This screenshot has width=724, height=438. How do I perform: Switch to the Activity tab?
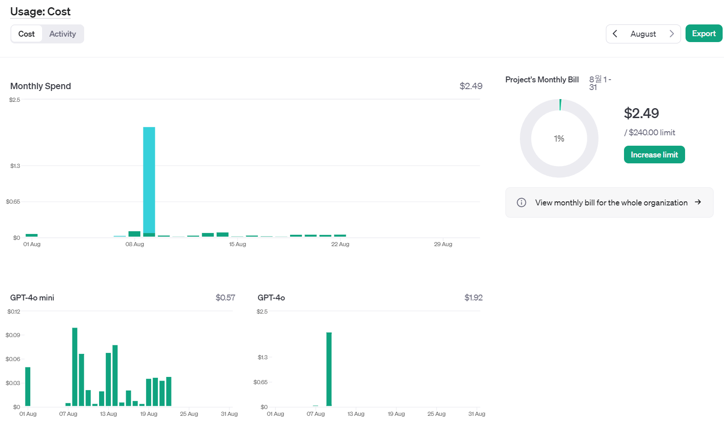(x=62, y=34)
